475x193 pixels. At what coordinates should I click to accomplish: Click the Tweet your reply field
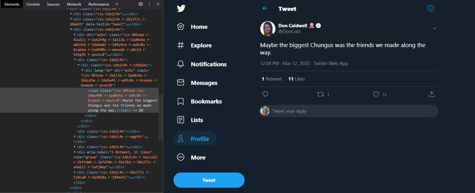point(353,111)
